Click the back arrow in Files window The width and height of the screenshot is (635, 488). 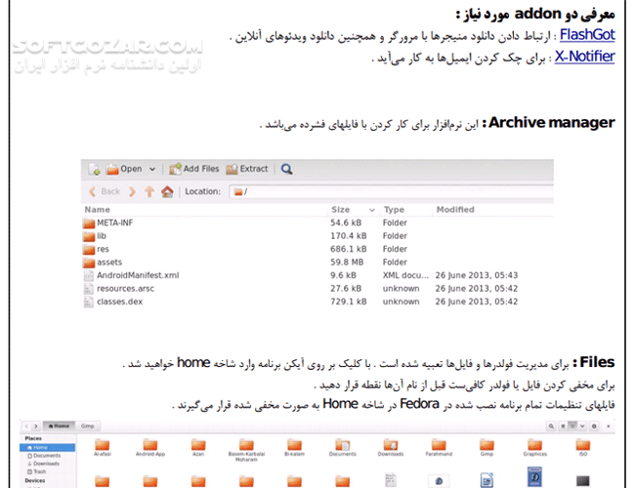tap(26, 427)
